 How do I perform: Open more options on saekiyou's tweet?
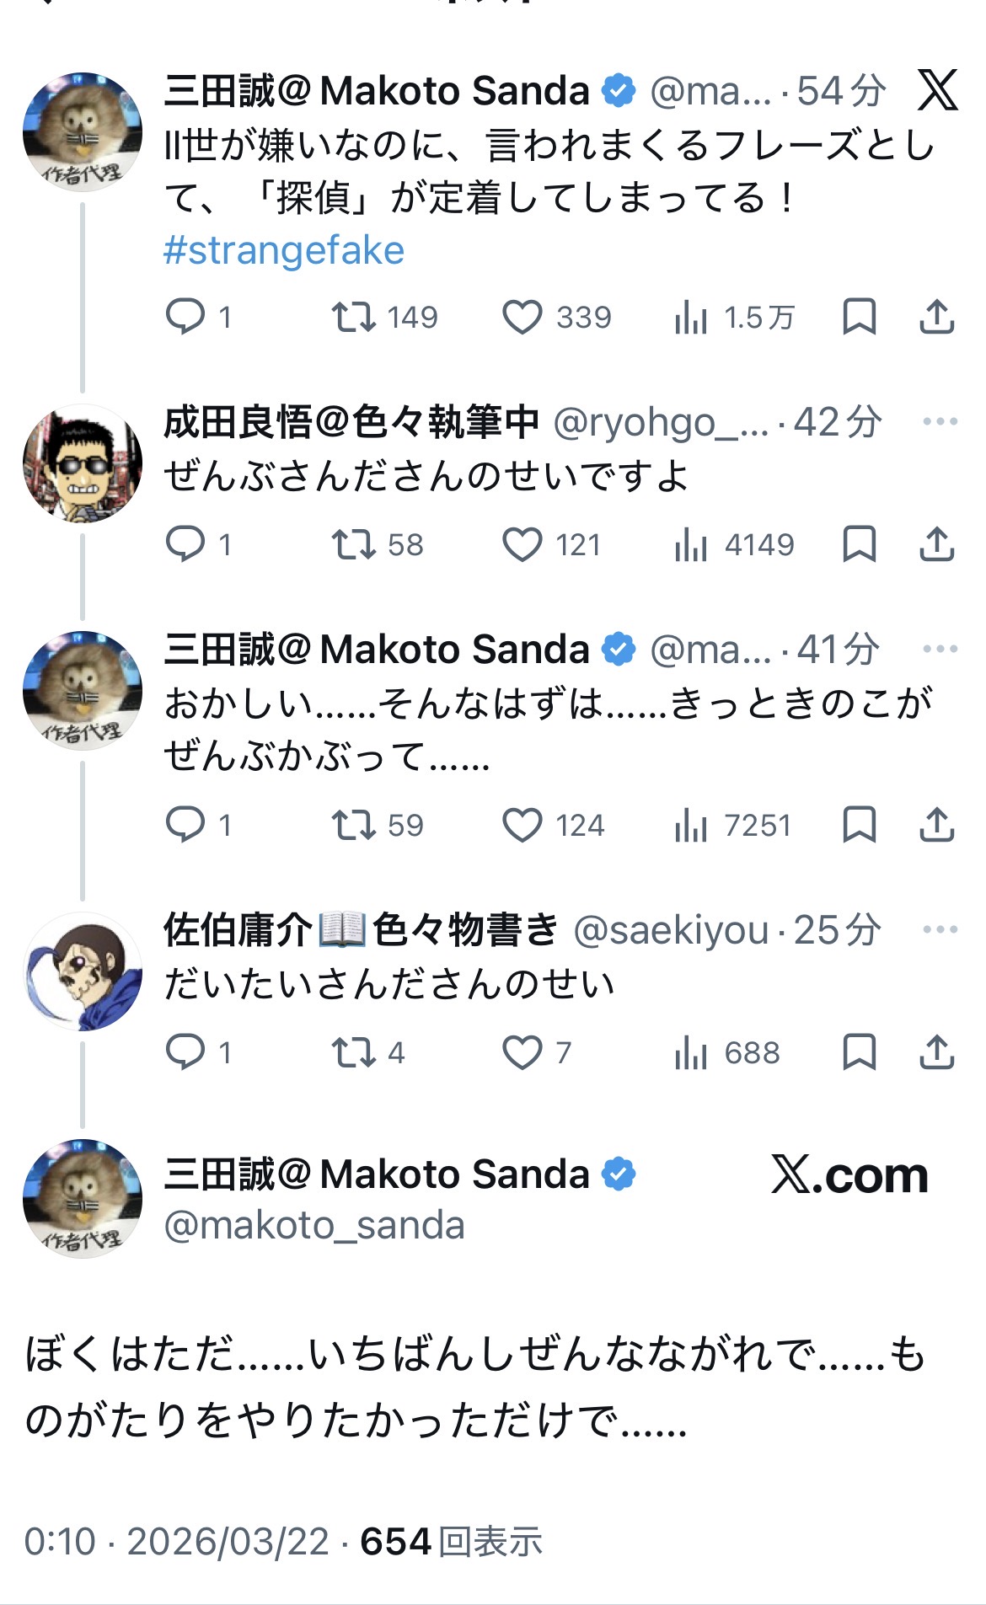click(x=940, y=929)
